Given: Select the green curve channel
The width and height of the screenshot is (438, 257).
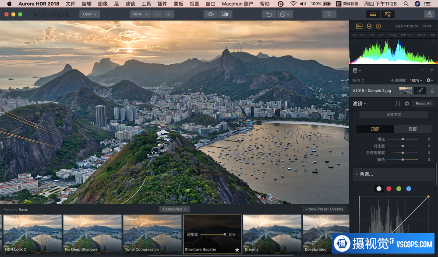Looking at the screenshot, I should pos(399,189).
